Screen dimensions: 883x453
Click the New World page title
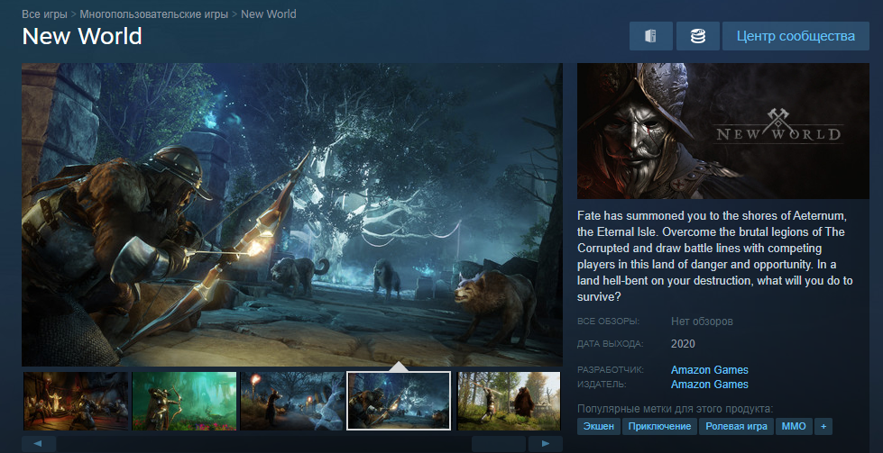[82, 37]
